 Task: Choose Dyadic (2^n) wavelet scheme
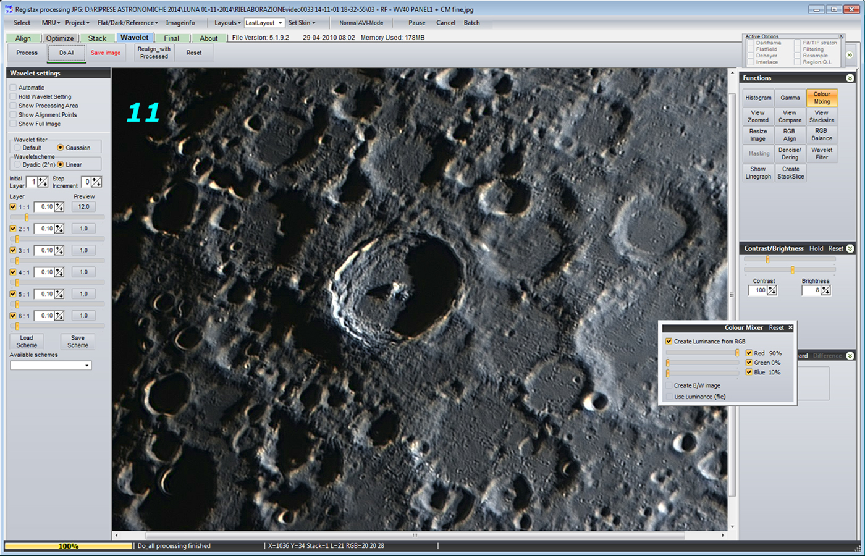(17, 165)
